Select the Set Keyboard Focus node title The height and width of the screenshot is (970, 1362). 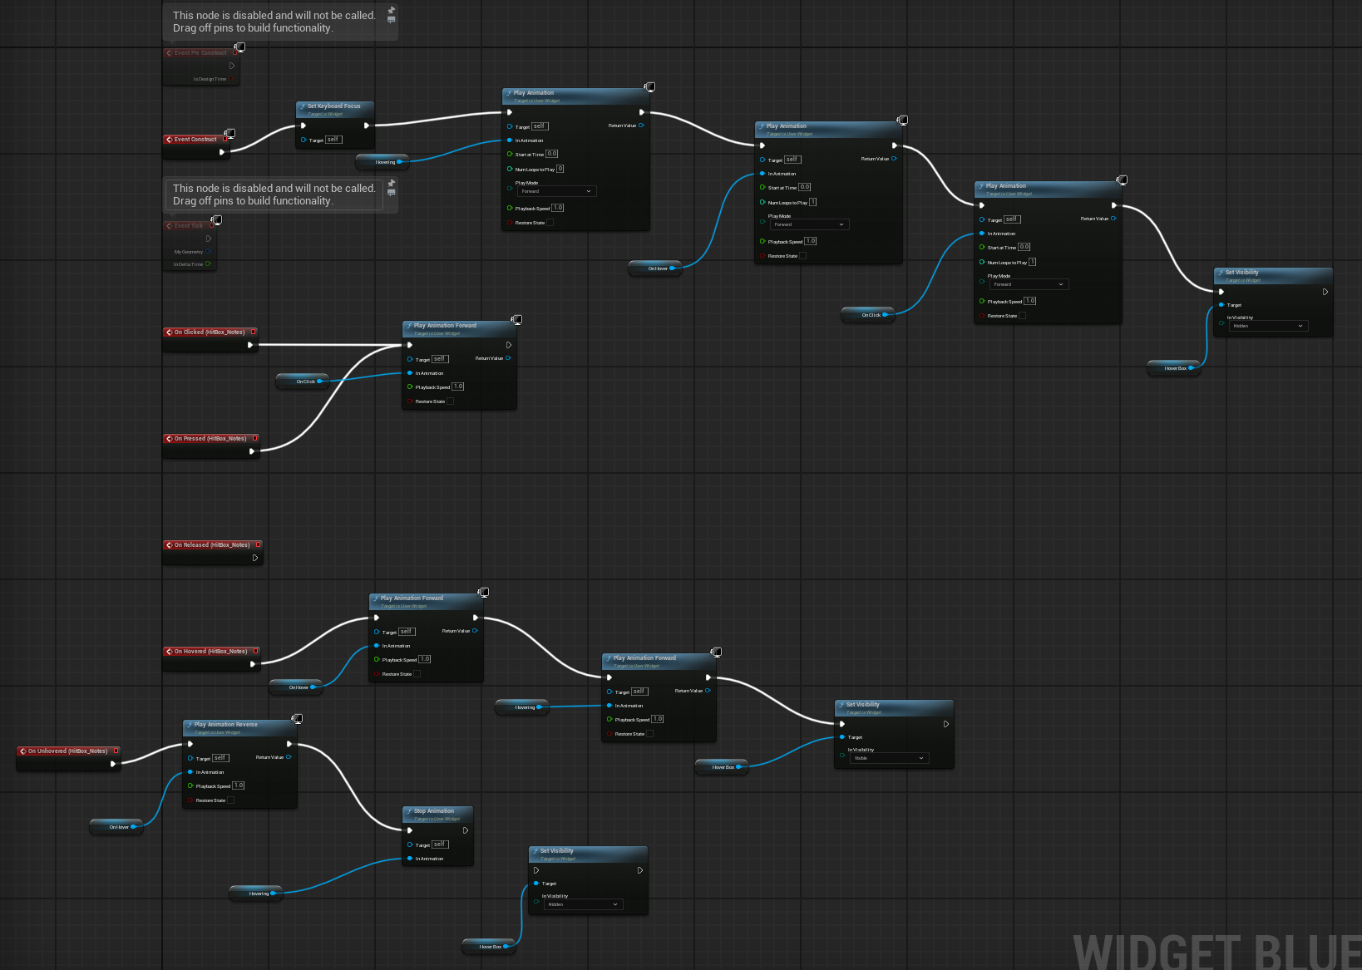334,106
